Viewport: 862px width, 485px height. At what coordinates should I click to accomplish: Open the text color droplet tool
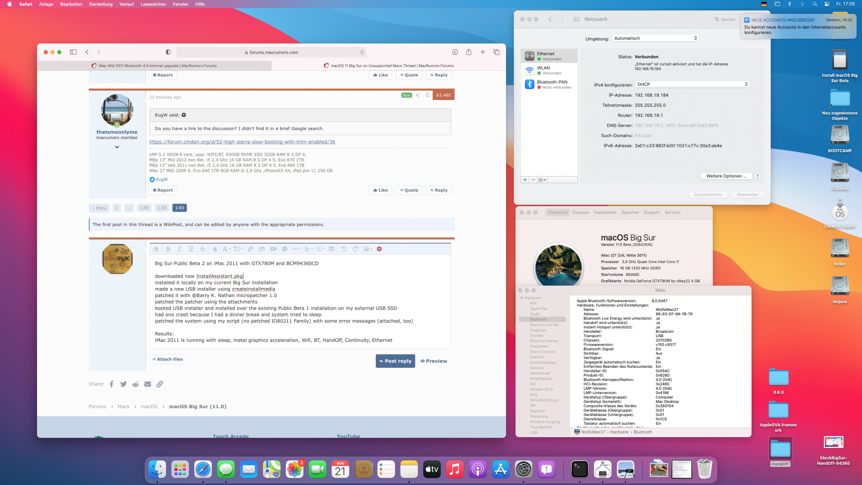[x=215, y=249]
